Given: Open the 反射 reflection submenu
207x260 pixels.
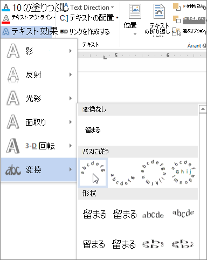Looking at the screenshot, I should (39, 74).
